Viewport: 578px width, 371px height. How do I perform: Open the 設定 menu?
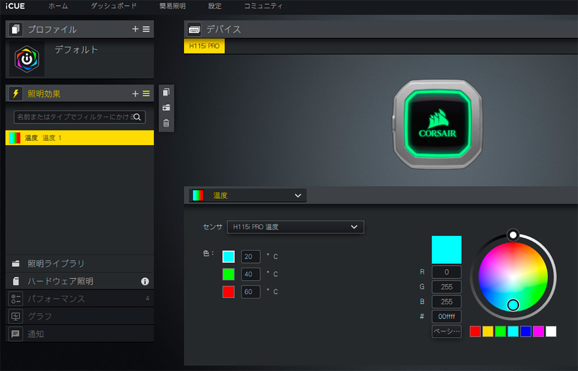pos(215,6)
